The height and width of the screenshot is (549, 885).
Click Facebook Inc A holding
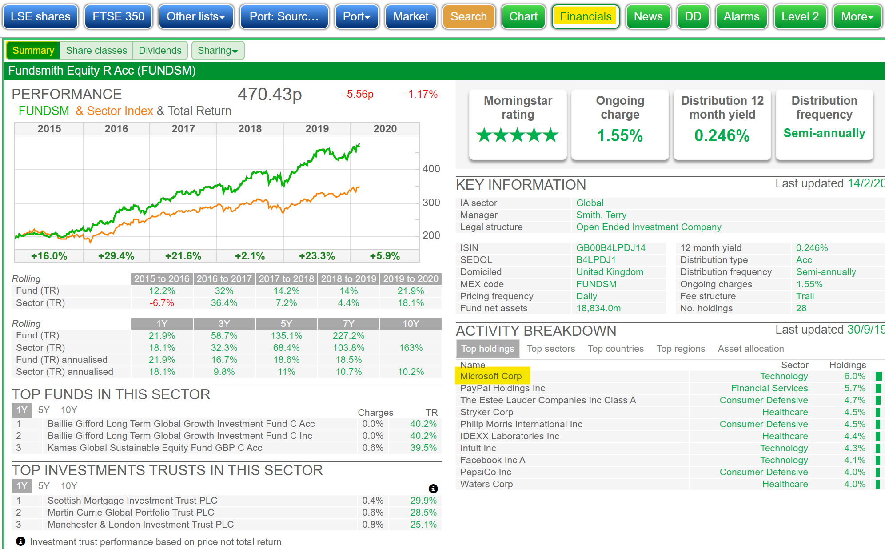[493, 460]
